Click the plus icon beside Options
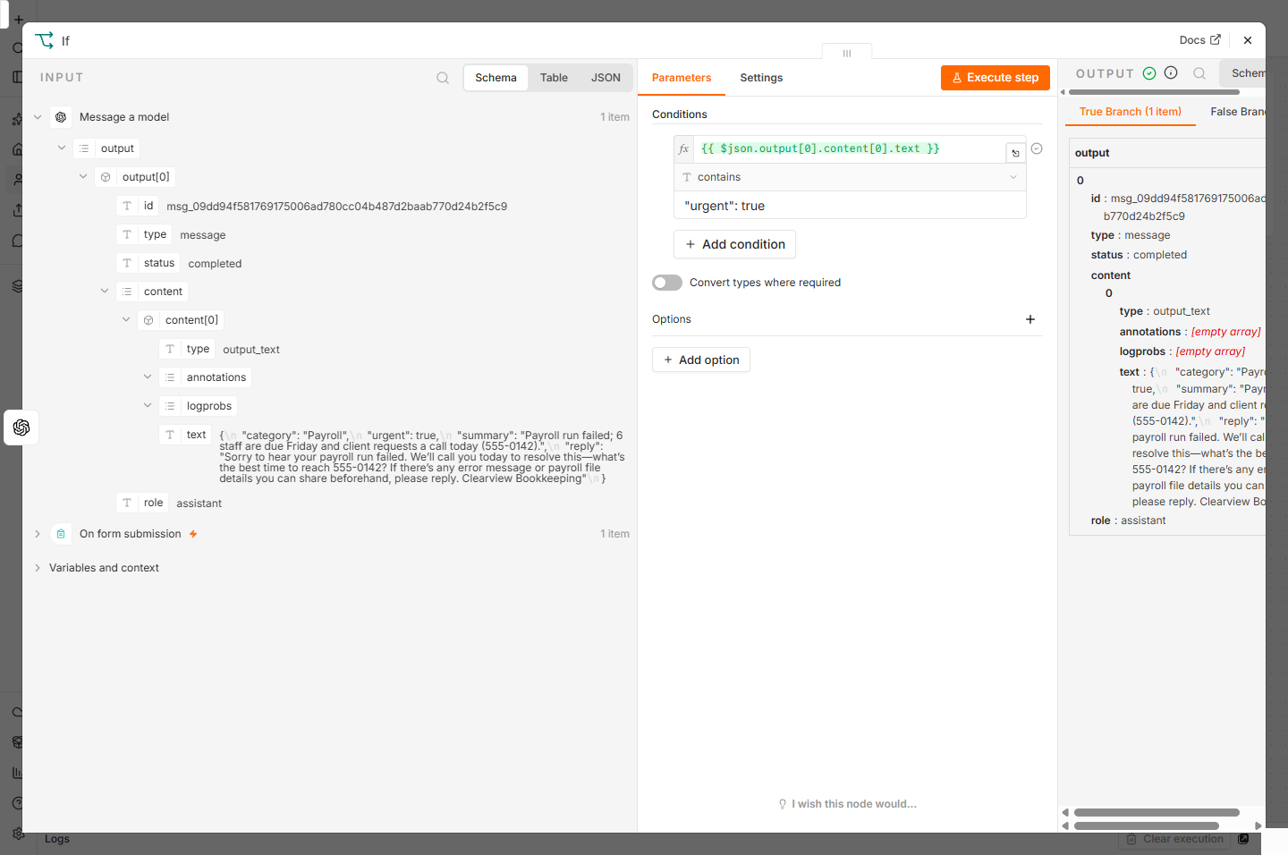The width and height of the screenshot is (1288, 855). pos(1030,319)
